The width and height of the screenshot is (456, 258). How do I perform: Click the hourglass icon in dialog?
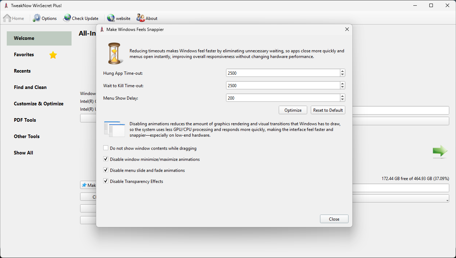(114, 53)
